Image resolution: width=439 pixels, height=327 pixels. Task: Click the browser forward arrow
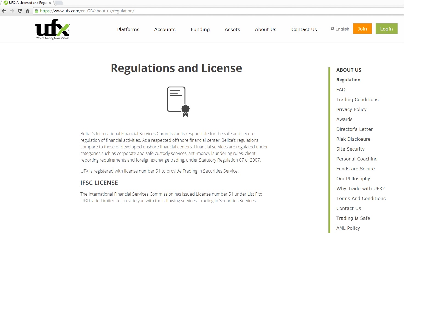coord(12,11)
